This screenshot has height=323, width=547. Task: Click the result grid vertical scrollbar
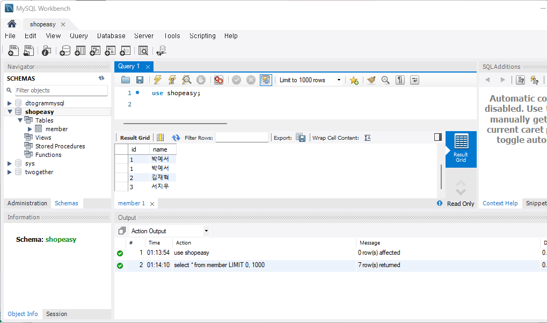[441, 176]
